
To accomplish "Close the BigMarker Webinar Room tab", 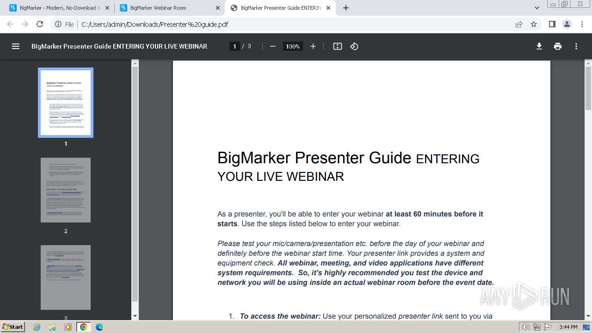I will click(x=217, y=8).
